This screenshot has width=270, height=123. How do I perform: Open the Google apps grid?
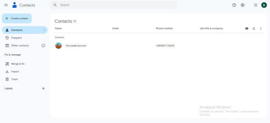point(255,5)
